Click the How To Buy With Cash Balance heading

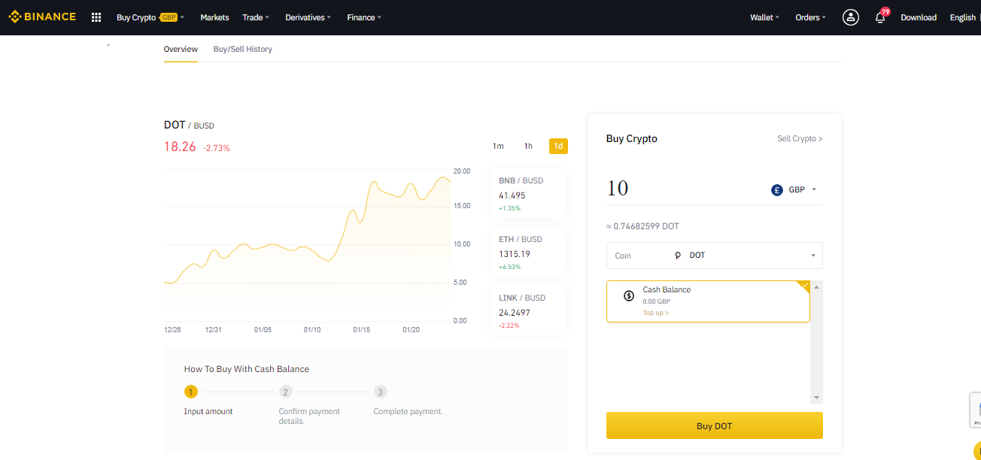coord(247,369)
